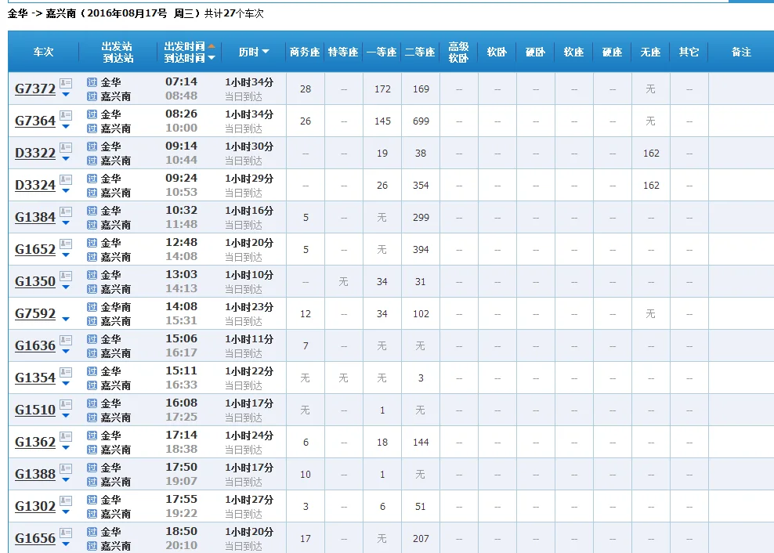Expand the dropdown triangle under G7372

(x=65, y=95)
